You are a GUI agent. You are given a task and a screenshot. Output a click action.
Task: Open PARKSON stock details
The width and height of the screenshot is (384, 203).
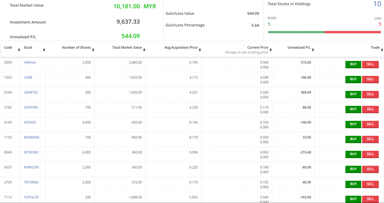(x=31, y=167)
